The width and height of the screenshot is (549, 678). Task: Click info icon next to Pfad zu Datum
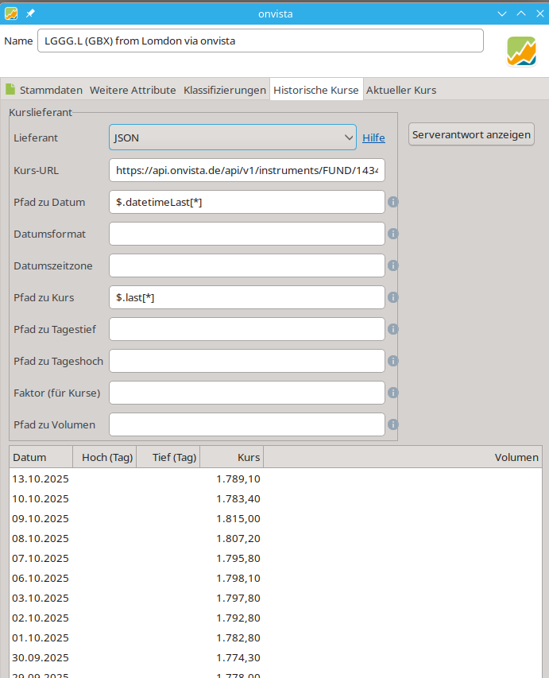point(392,202)
